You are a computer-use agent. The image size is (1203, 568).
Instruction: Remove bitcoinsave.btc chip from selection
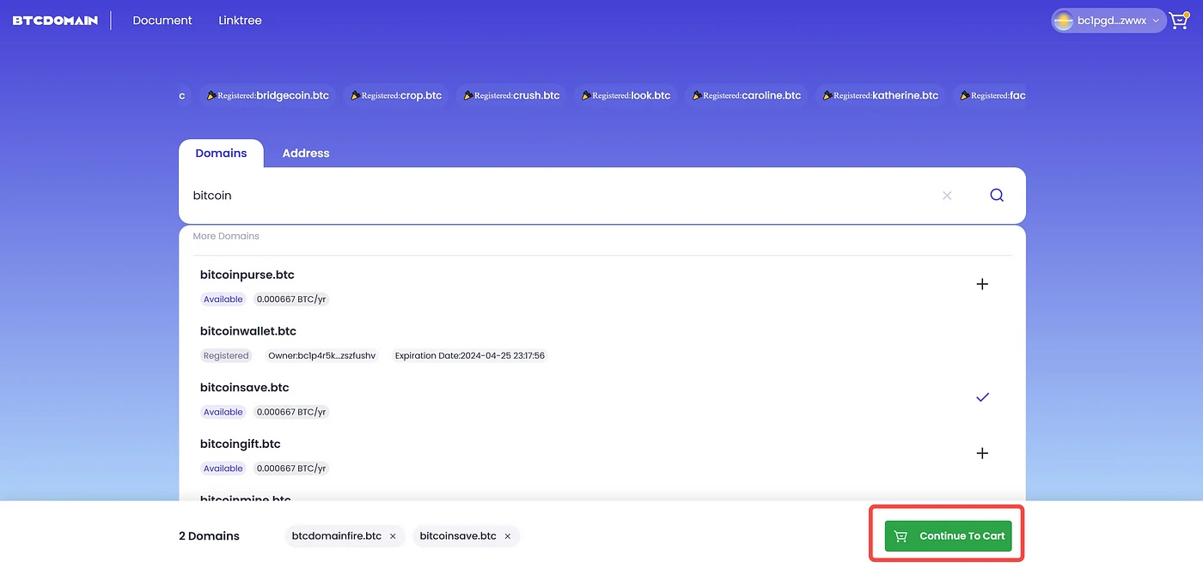508,536
